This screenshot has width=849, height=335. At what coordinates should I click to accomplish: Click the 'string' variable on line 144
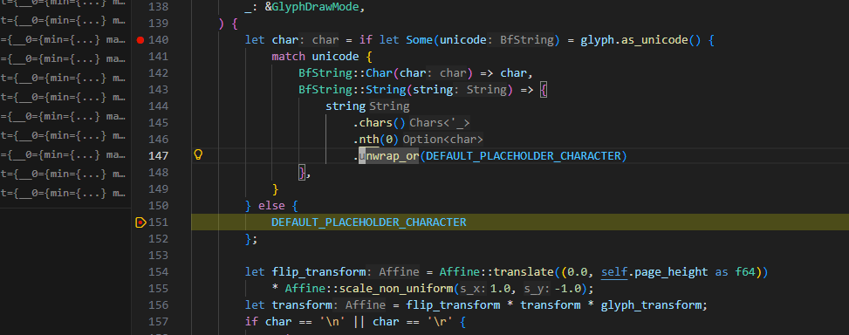click(345, 106)
